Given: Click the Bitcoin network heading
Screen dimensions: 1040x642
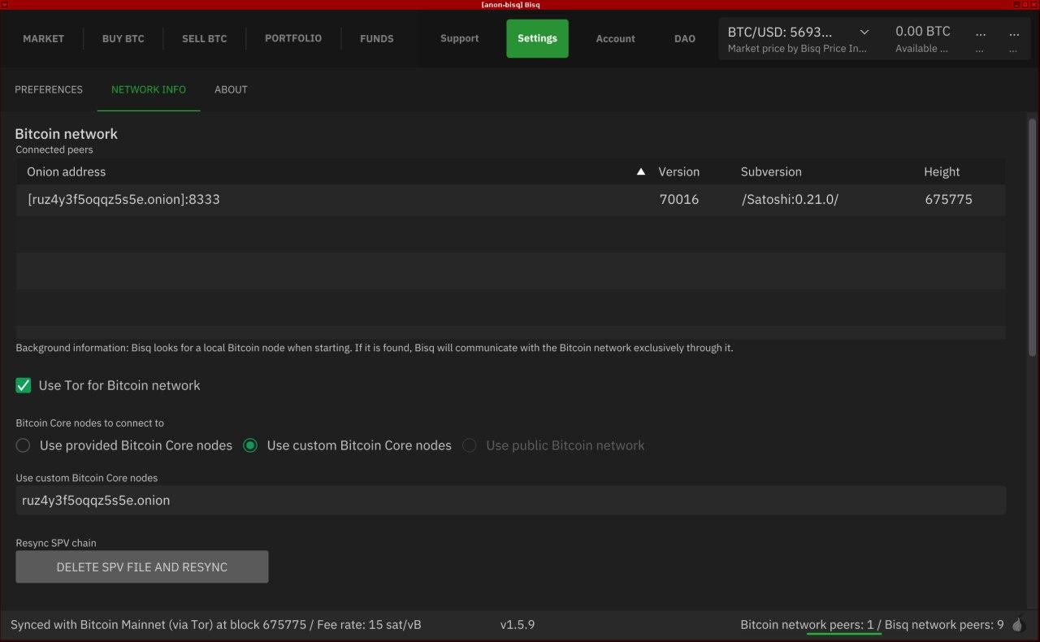Looking at the screenshot, I should [66, 134].
